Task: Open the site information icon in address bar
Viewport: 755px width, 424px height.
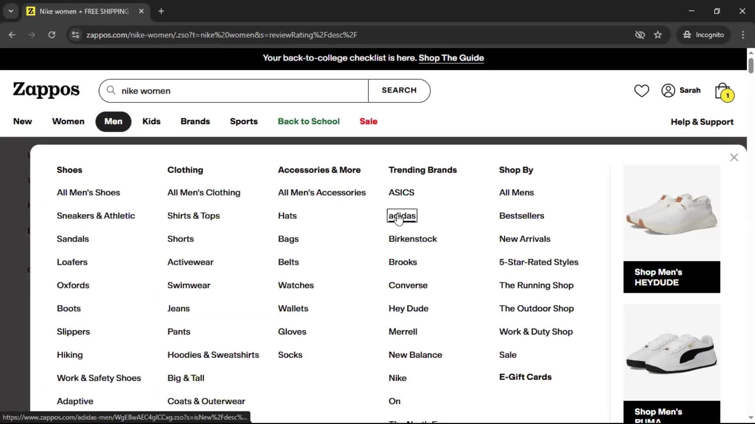Action: pyautogui.click(x=75, y=35)
